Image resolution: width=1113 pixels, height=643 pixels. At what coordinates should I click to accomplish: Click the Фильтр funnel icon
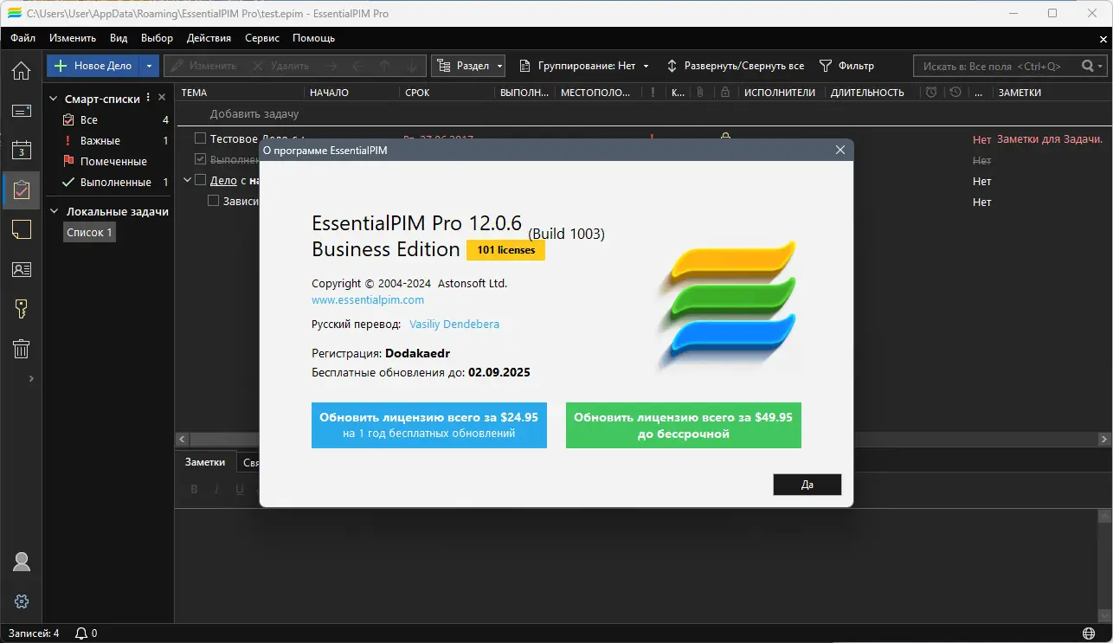click(x=825, y=66)
